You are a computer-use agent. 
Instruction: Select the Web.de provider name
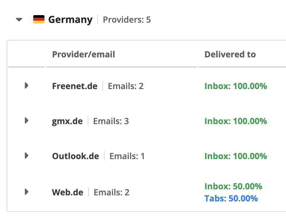point(67,192)
